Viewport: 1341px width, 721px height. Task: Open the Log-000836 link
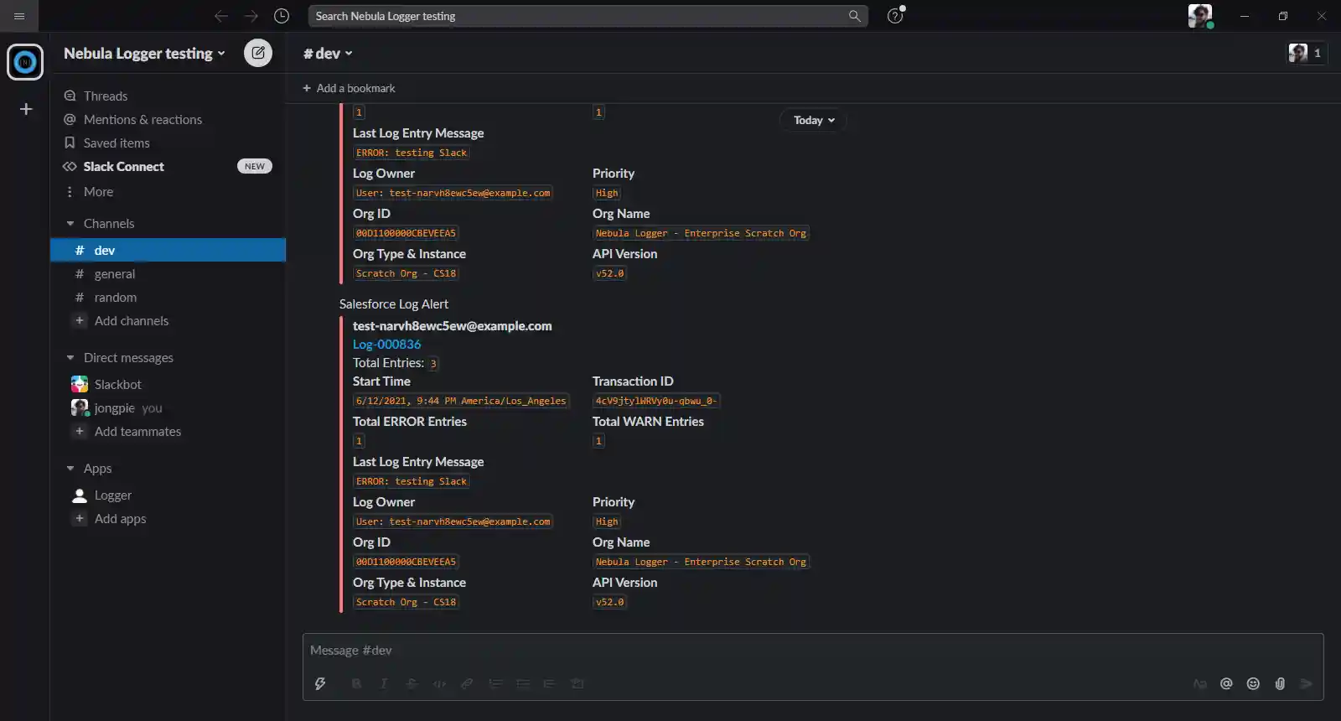(x=386, y=345)
